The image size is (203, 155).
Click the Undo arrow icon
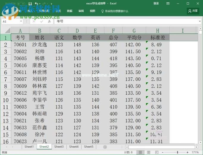(x=37, y=4)
